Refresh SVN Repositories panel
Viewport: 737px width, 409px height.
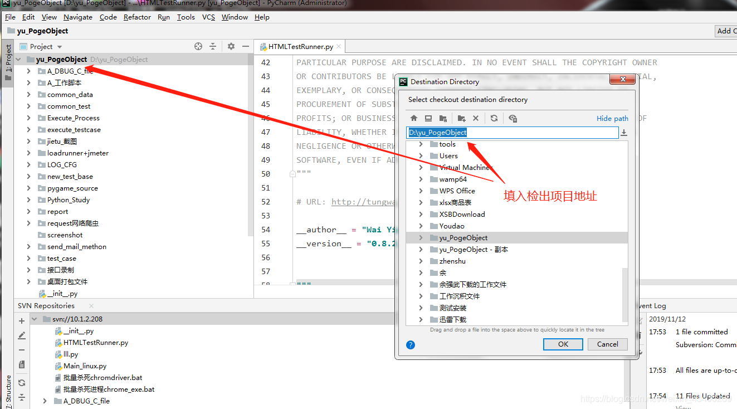[x=22, y=383]
